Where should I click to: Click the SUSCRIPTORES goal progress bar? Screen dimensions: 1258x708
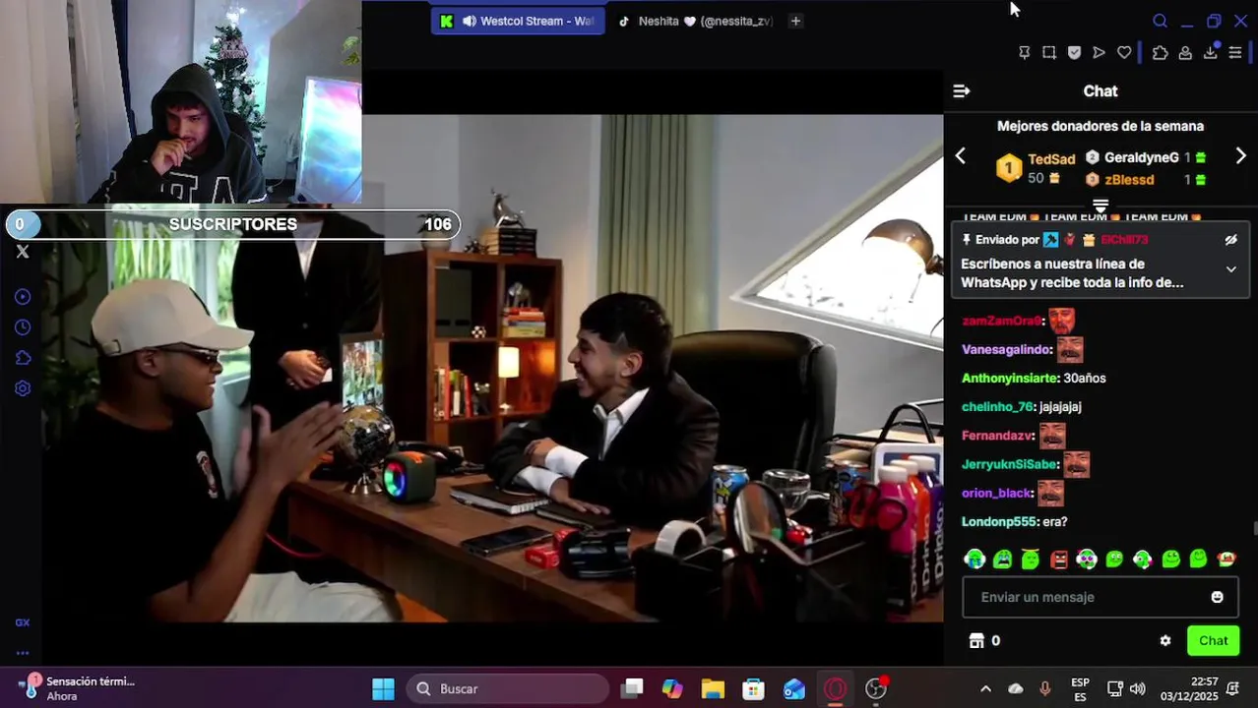click(232, 224)
